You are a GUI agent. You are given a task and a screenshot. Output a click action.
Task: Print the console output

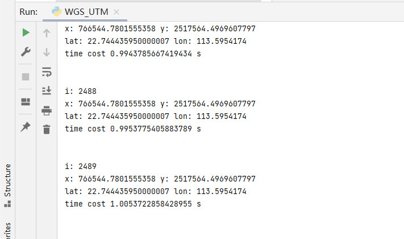coord(47,110)
